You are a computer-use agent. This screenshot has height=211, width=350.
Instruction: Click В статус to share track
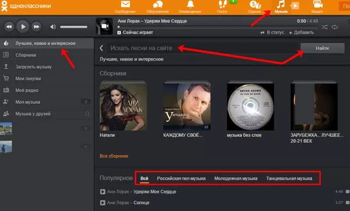(272, 33)
